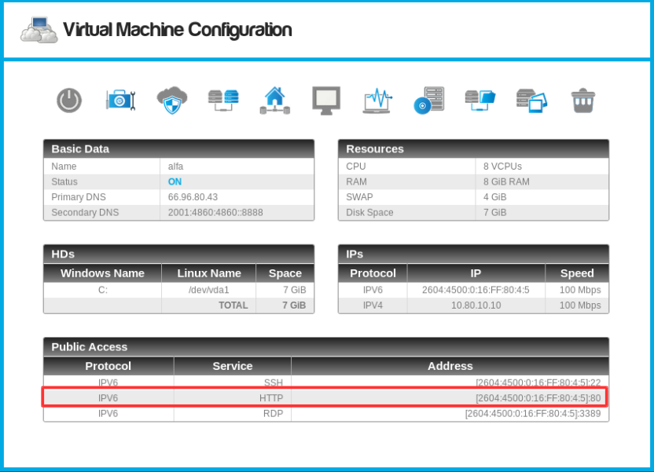Click the trash bin delete icon

pos(582,101)
